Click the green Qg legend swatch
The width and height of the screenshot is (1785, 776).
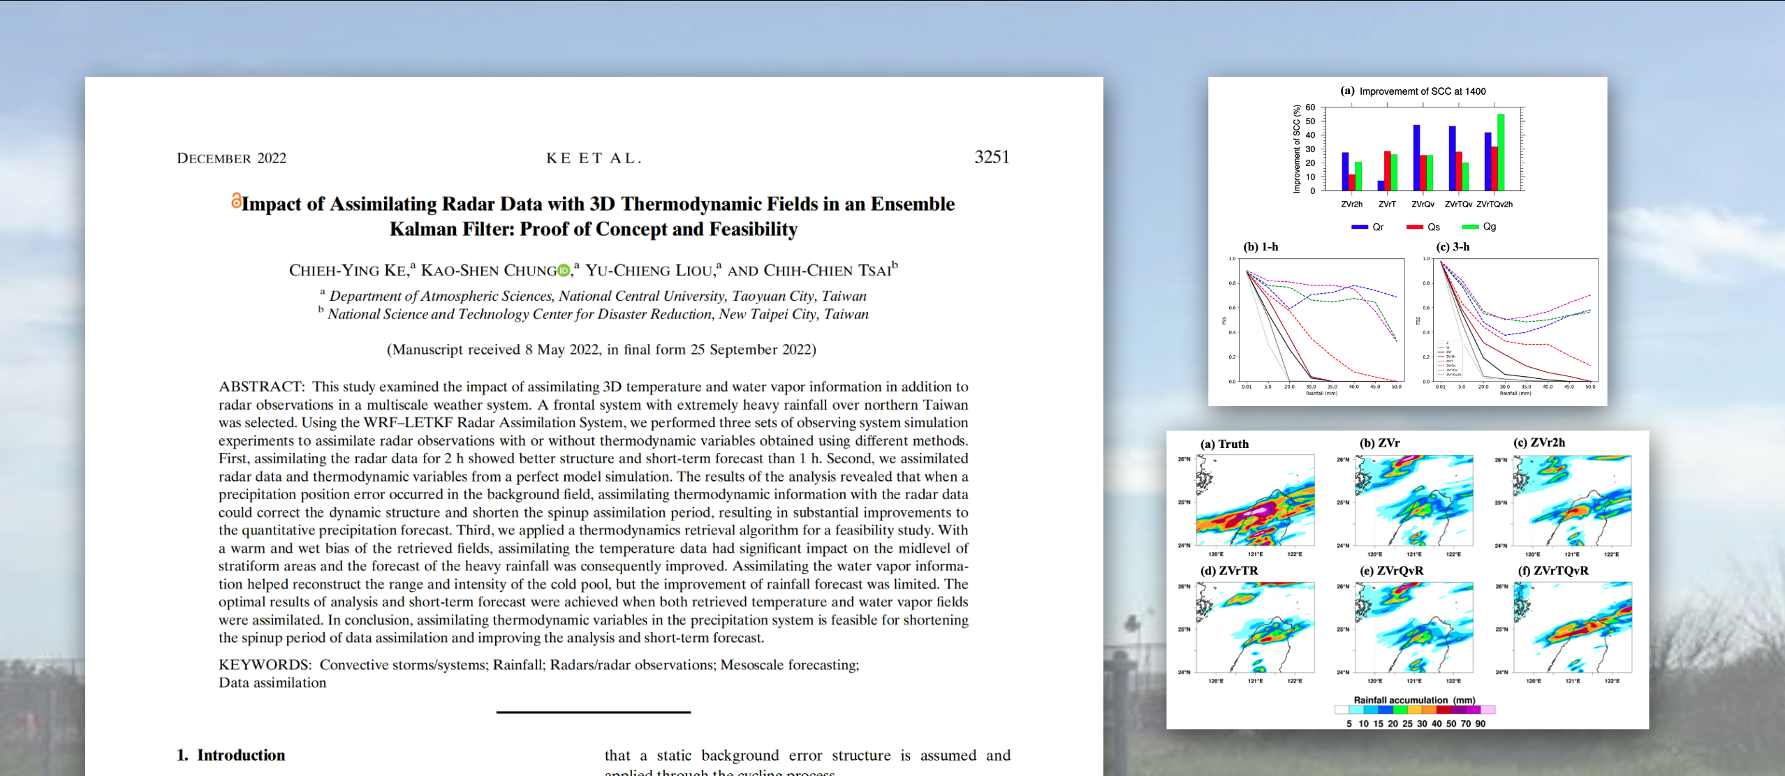[x=1470, y=227]
